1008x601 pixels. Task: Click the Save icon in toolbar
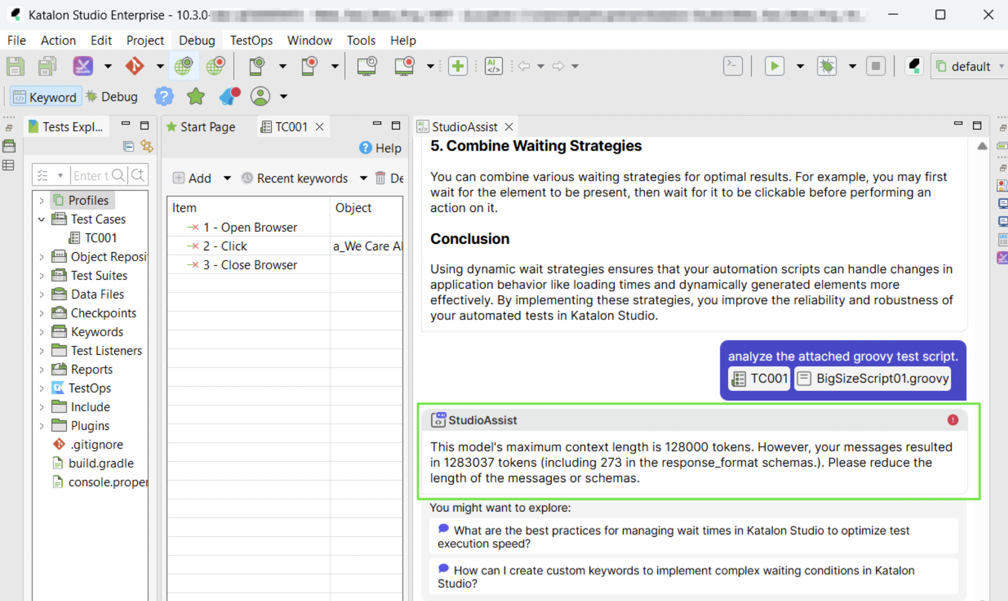click(x=15, y=66)
